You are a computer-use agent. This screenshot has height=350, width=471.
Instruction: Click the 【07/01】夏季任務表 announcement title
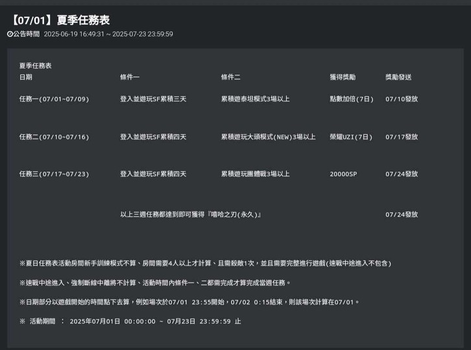click(59, 20)
